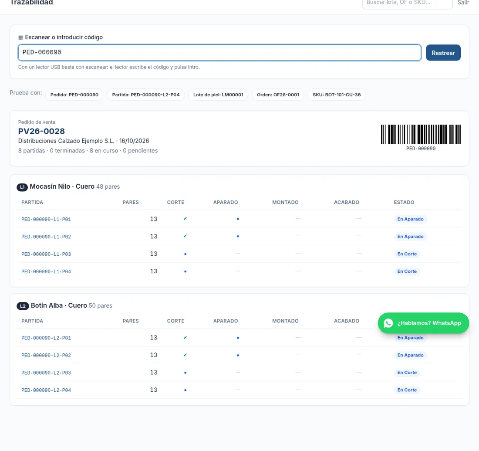
Task: Click the Salir link
Action: click(463, 3)
